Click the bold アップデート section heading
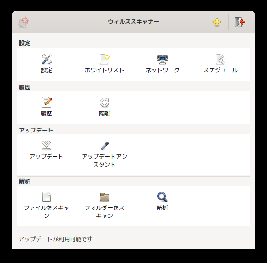This screenshot has height=263, width=267. pos(36,130)
